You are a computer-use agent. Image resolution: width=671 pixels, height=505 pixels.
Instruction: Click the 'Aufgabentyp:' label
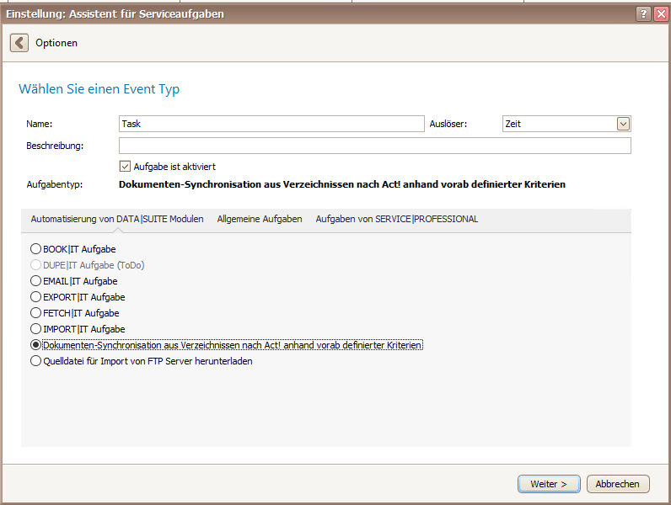pyautogui.click(x=55, y=184)
